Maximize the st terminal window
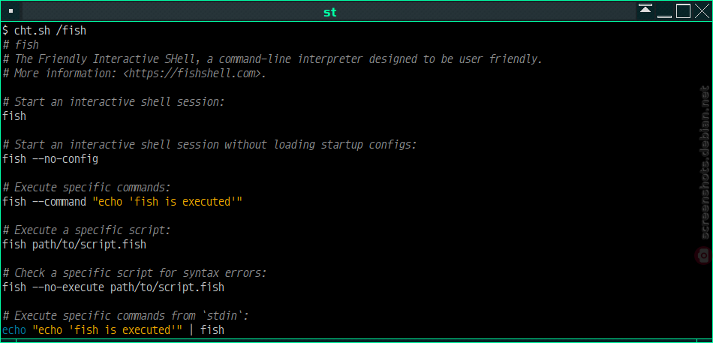 [683, 11]
